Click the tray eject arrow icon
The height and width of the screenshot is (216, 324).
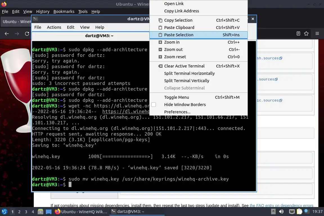pos(273,212)
